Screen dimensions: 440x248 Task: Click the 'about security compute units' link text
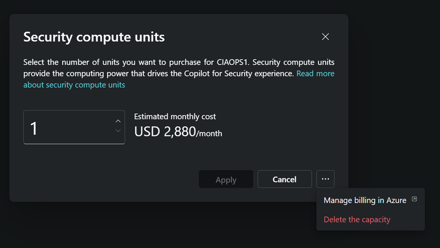74,85
